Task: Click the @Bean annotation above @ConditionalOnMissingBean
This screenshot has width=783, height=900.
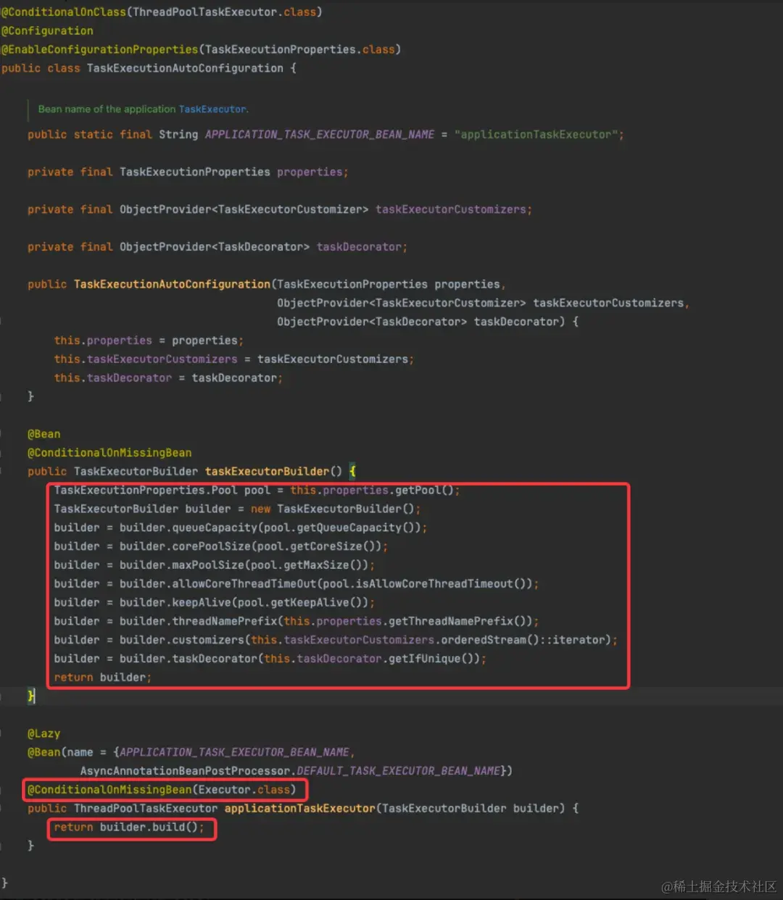Action: [x=44, y=434]
